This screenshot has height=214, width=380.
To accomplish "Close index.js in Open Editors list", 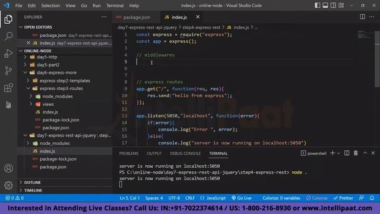I will [28, 43].
